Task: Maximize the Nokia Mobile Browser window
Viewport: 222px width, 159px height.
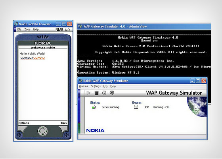Action: [x=64, y=24]
